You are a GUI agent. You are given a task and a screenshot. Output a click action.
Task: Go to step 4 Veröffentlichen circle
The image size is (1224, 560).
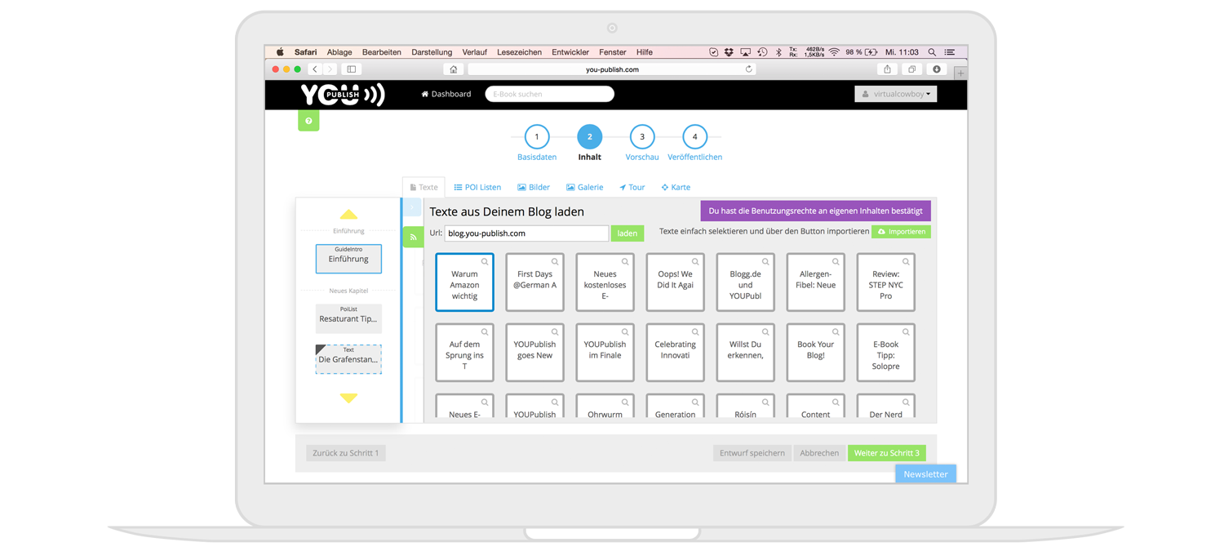694,137
